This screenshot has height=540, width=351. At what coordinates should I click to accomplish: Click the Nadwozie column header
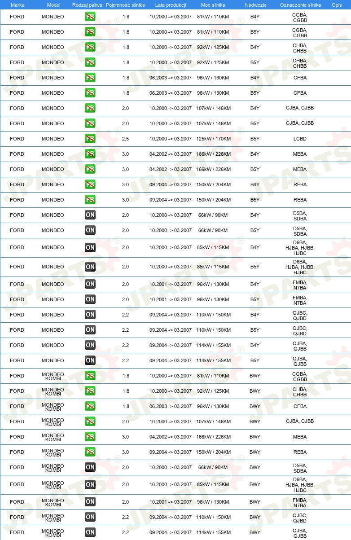[x=256, y=5]
